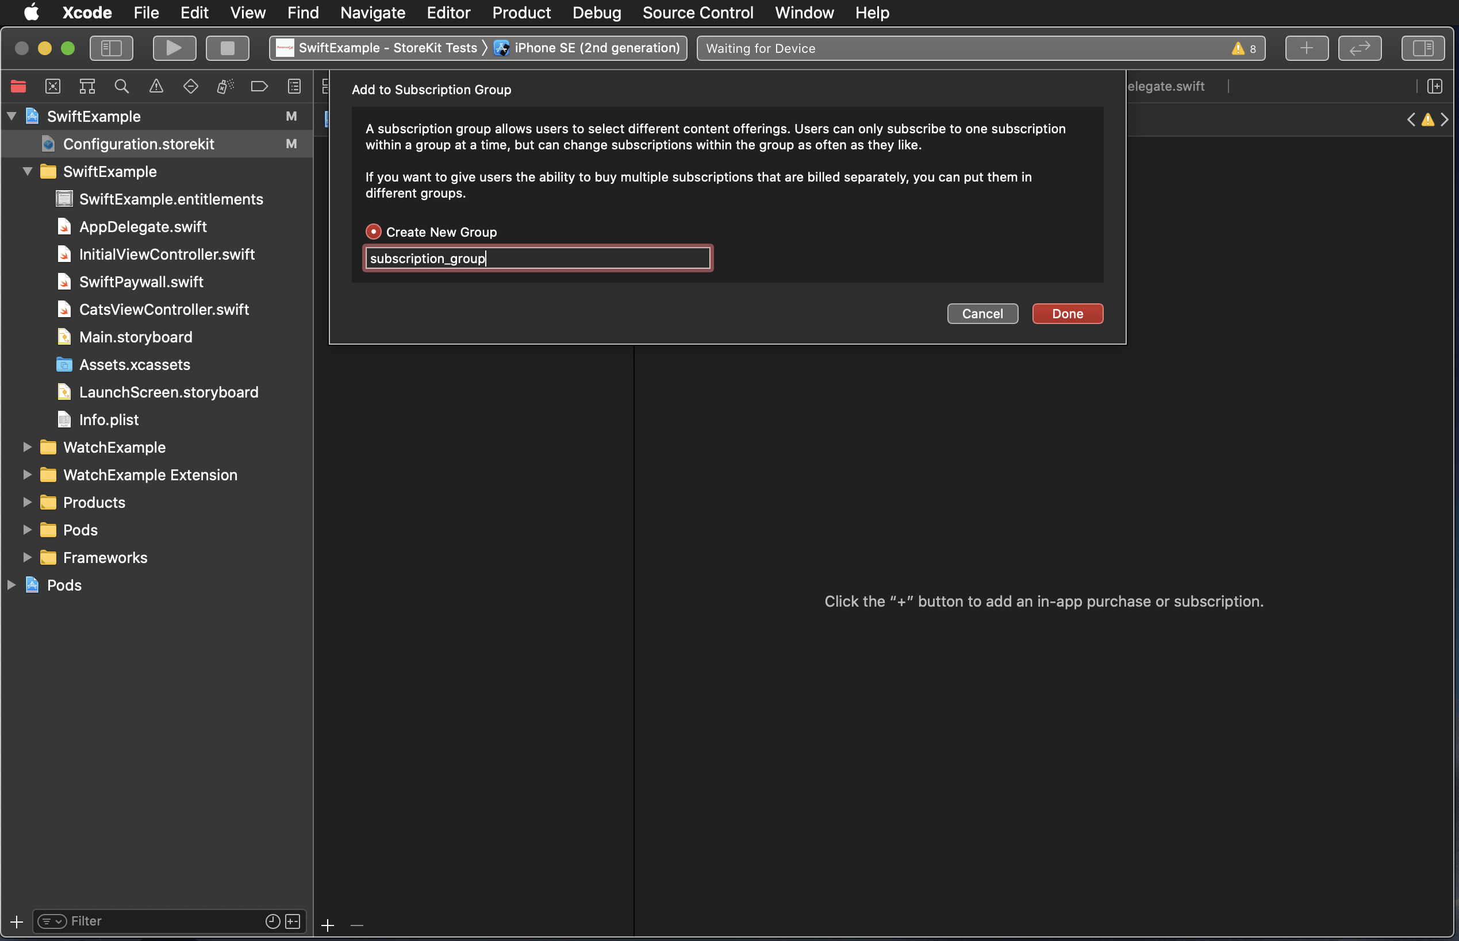1459x941 pixels.
Task: Toggle the navigator panel visibility
Action: click(112, 48)
